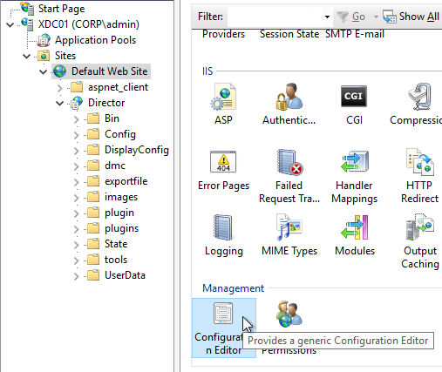Expand the UserData folder

click(76, 276)
